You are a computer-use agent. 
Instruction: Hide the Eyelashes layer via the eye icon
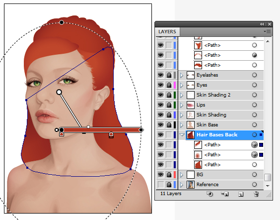click(x=160, y=75)
